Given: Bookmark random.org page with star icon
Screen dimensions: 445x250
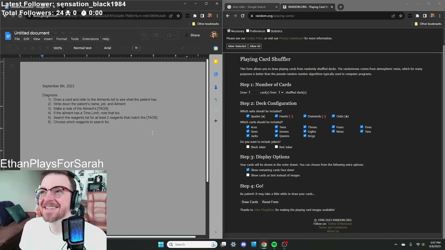Looking at the screenshot, I should click(400, 16).
